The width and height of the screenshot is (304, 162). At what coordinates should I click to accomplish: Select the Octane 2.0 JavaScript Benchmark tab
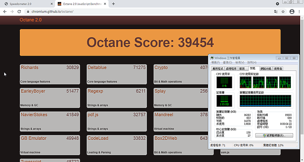point(82,4)
